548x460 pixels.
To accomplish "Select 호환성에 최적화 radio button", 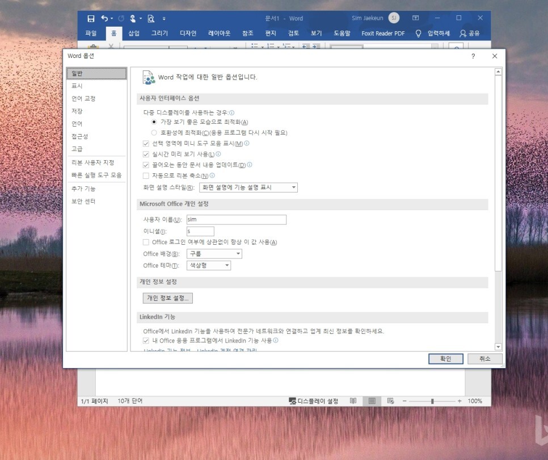I will pos(154,133).
